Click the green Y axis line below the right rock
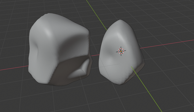 pos(146,89)
